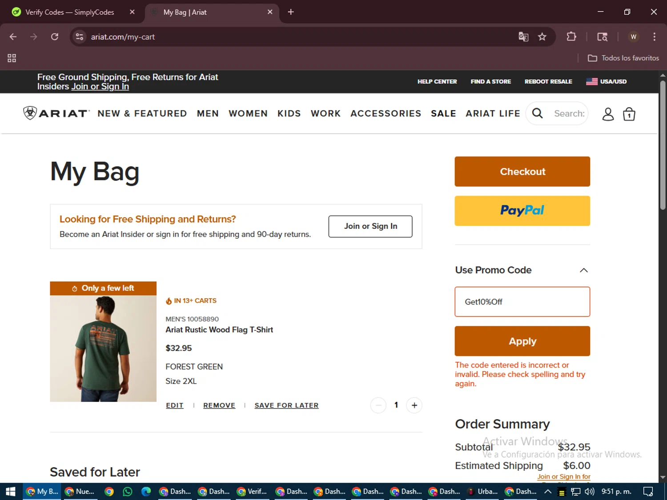This screenshot has width=667, height=500.
Task: Collapse the Use Promo Code section
Action: tap(584, 270)
